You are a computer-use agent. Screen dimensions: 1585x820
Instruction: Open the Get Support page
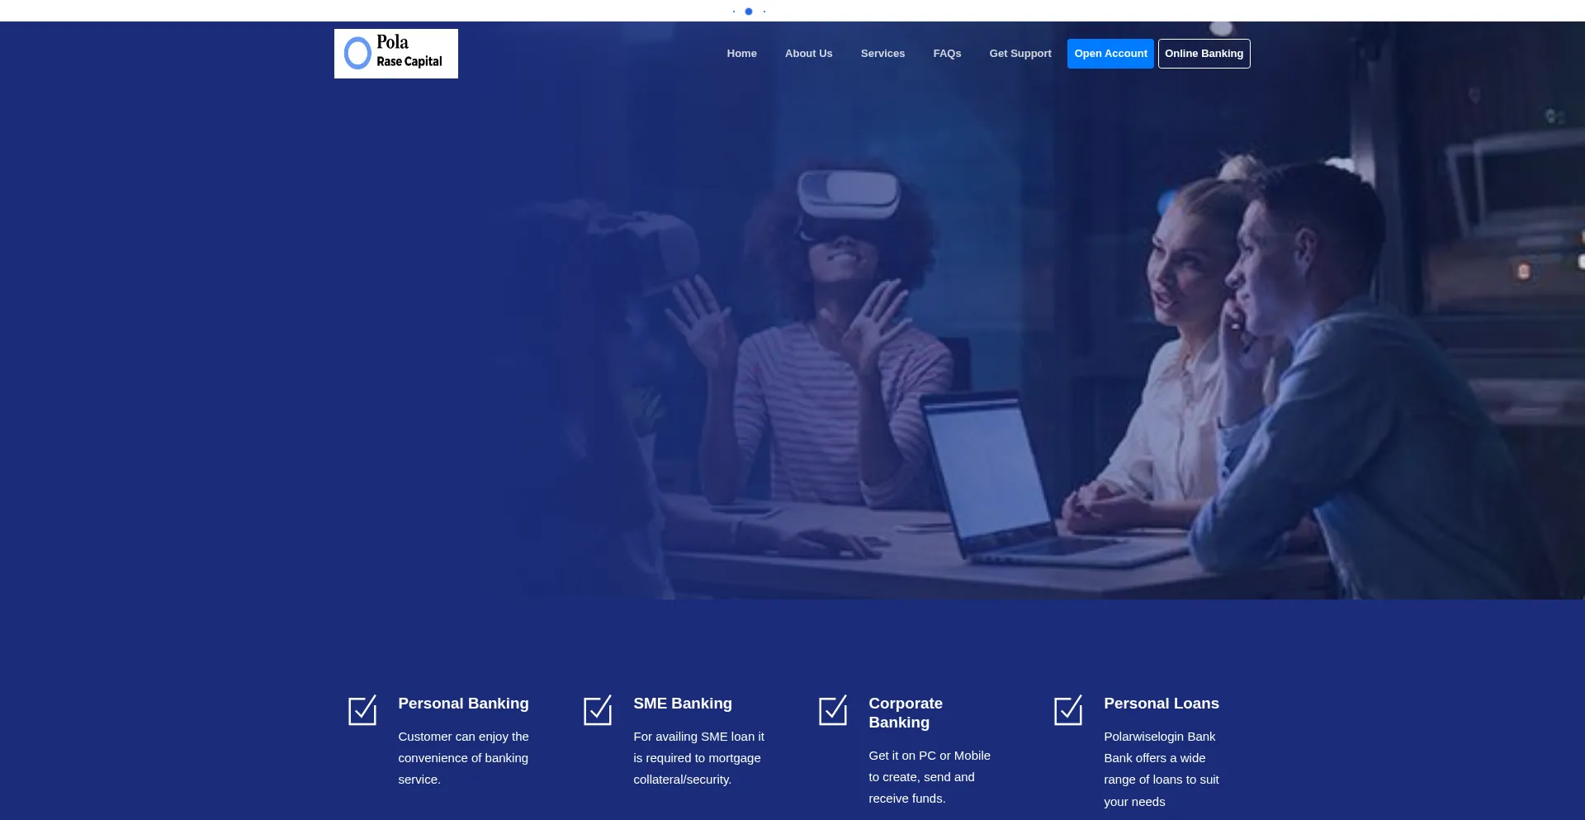point(1020,54)
